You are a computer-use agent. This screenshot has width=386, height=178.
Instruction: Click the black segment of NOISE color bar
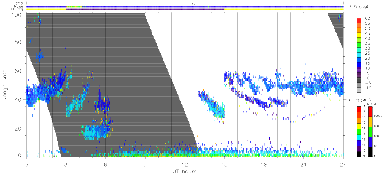[370, 151]
